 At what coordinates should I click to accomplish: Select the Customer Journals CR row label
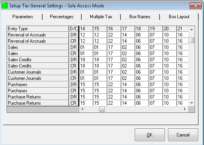38,78
